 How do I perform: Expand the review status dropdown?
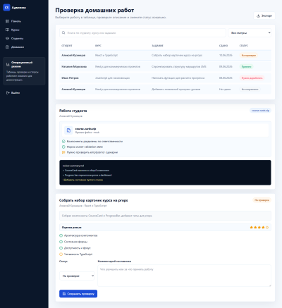77,276
